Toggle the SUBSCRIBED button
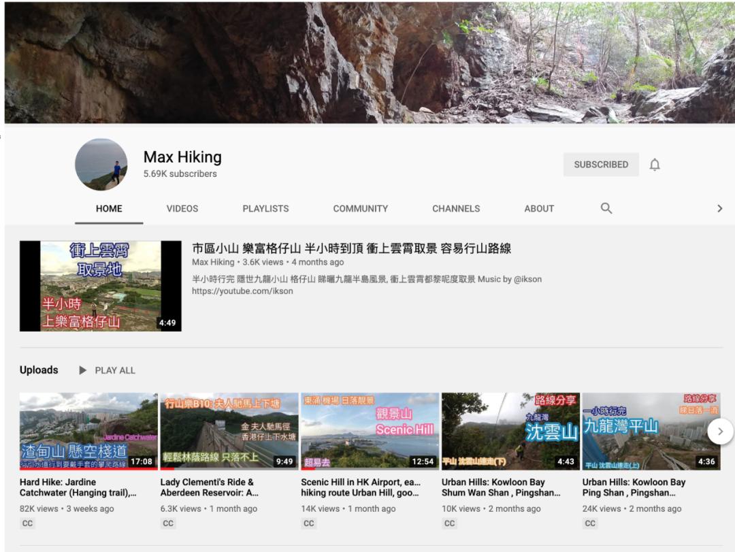Screen dimensions: 735x552 [600, 165]
